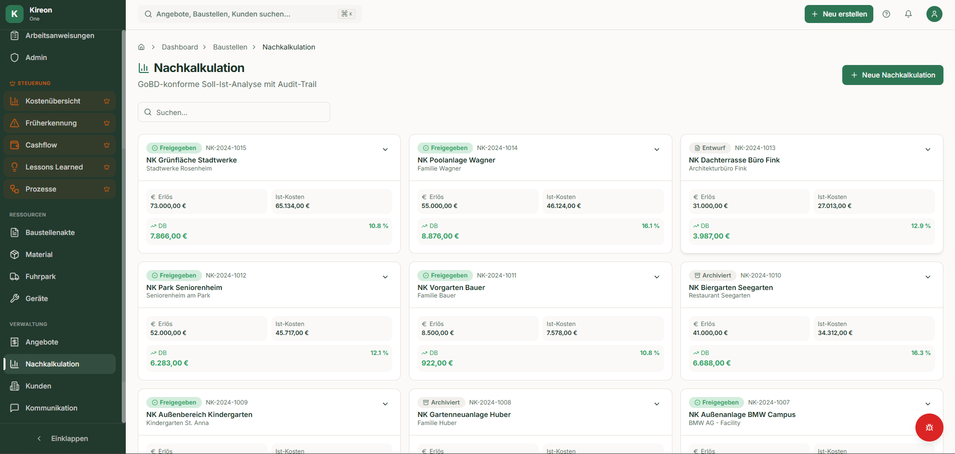The image size is (955, 454).
Task: Expand the NK Außenbereich Kindergarten card
Action: click(385, 404)
